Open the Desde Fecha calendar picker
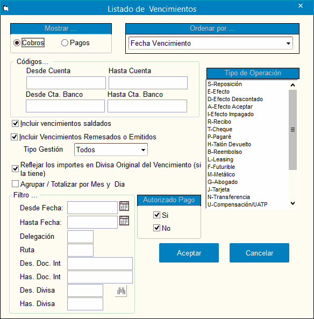 click(124, 206)
